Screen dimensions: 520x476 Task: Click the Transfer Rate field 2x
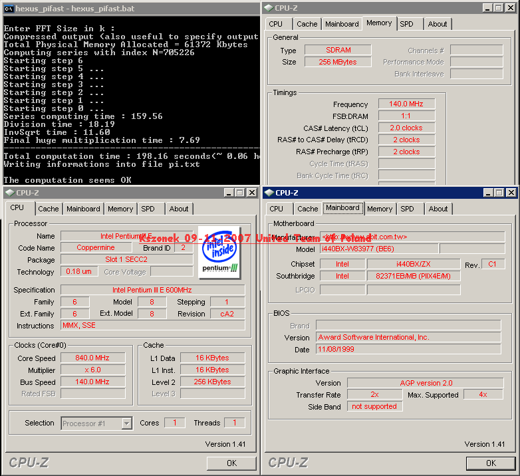point(375,394)
